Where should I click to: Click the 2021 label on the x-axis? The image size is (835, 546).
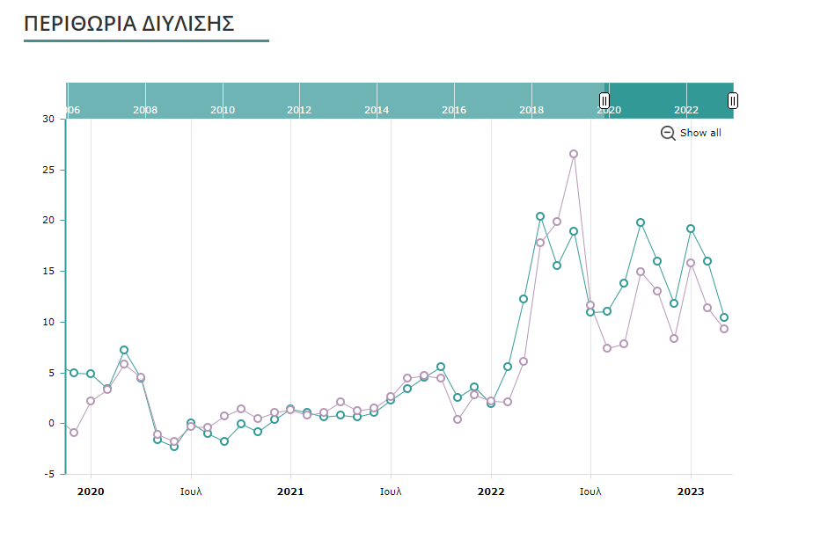coord(290,491)
